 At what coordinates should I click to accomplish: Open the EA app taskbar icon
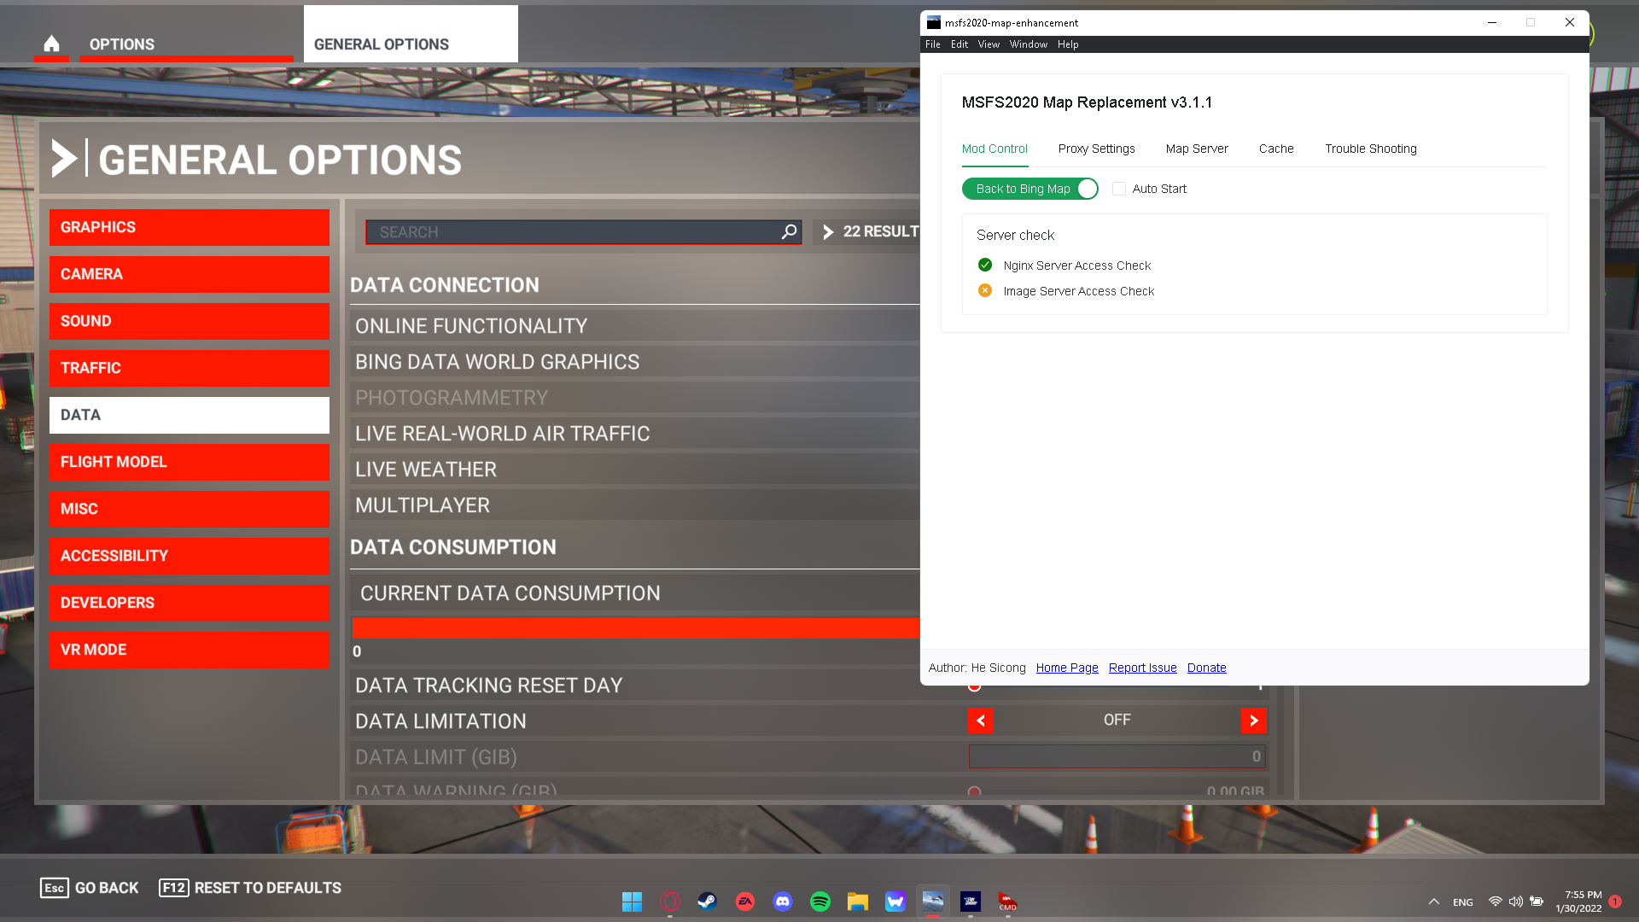744,902
